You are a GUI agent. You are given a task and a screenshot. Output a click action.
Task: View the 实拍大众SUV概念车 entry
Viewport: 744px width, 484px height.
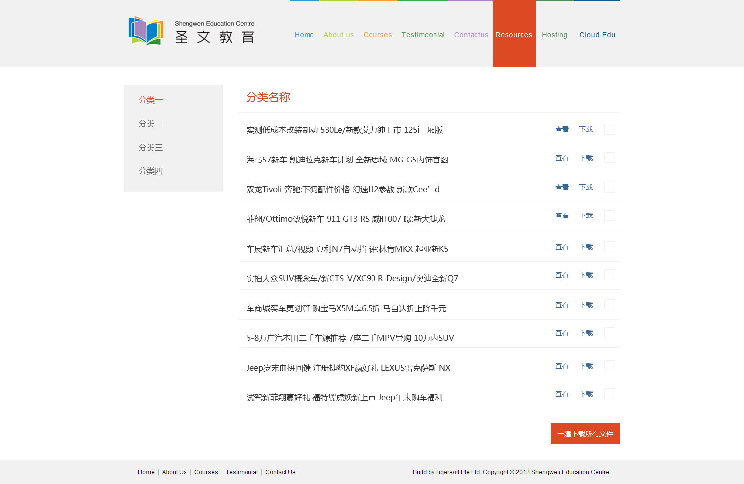562,275
